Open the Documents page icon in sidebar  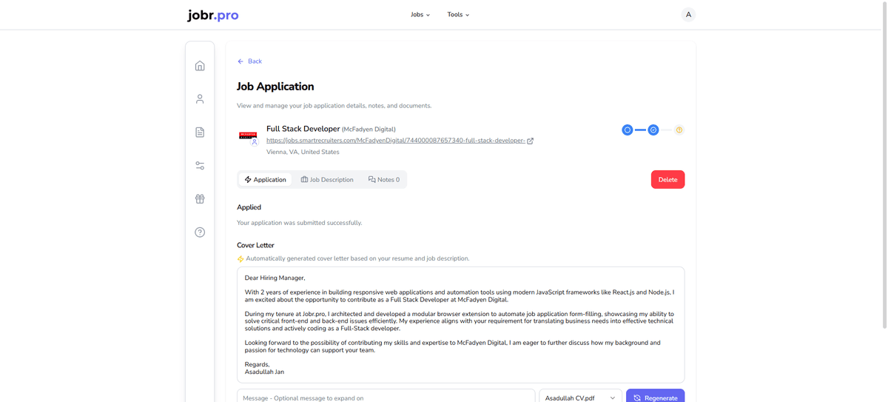[x=200, y=133]
